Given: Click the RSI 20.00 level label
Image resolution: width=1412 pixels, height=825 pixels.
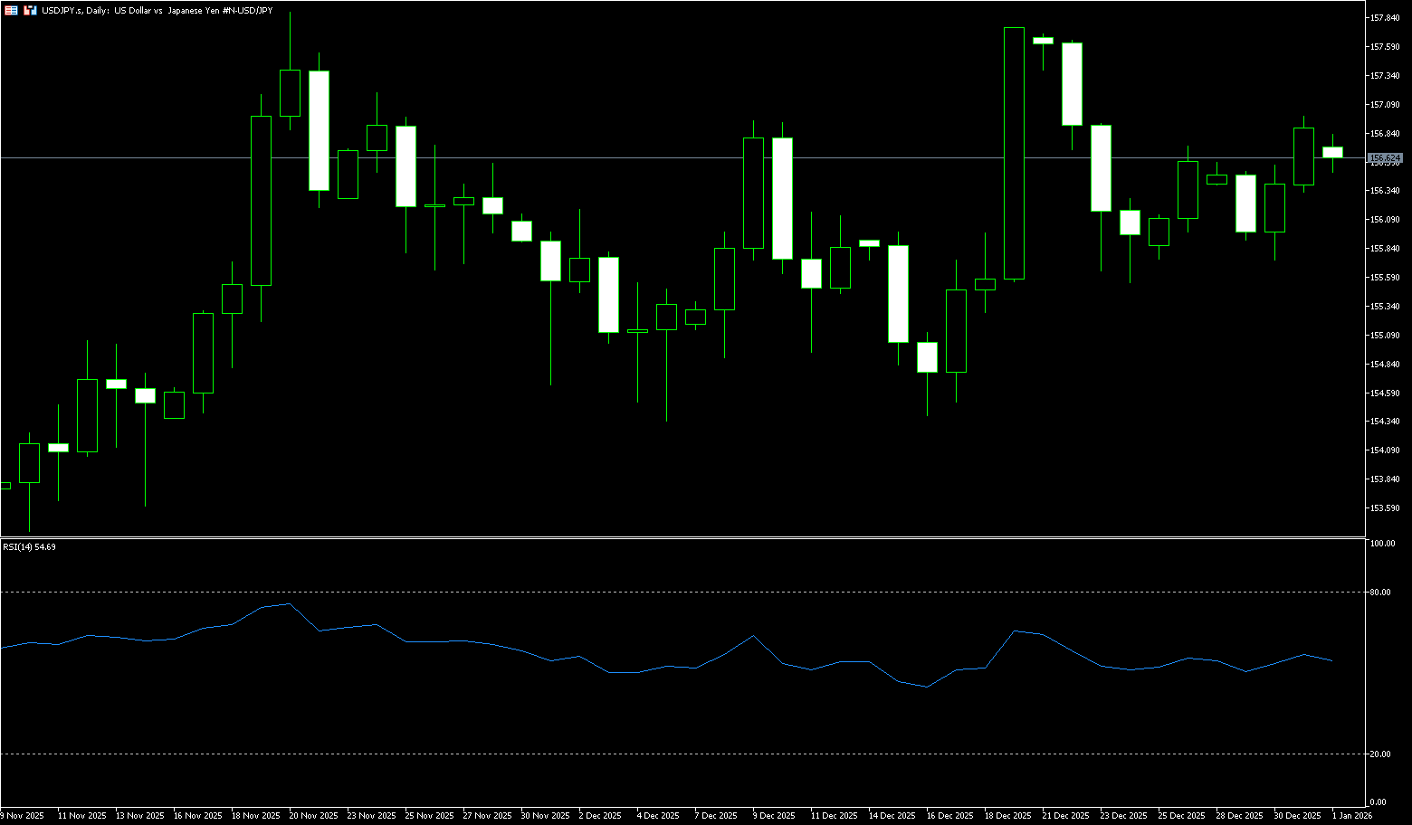Looking at the screenshot, I should tap(1380, 754).
